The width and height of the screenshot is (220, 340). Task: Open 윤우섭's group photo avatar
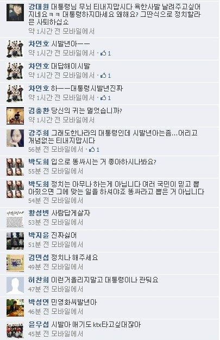pos(15,330)
